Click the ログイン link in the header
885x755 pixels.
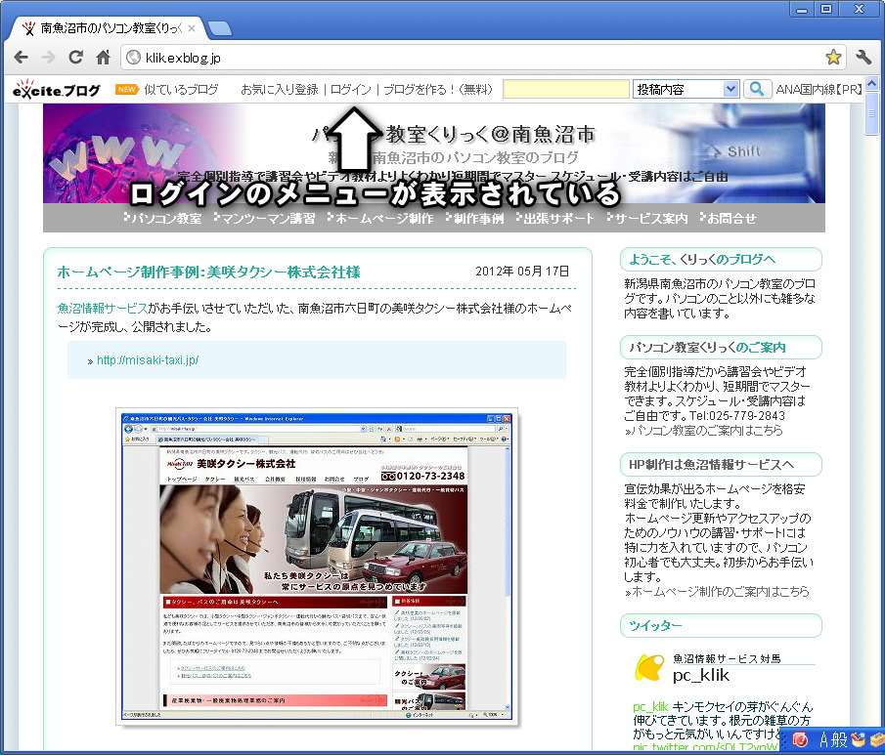pyautogui.click(x=350, y=89)
